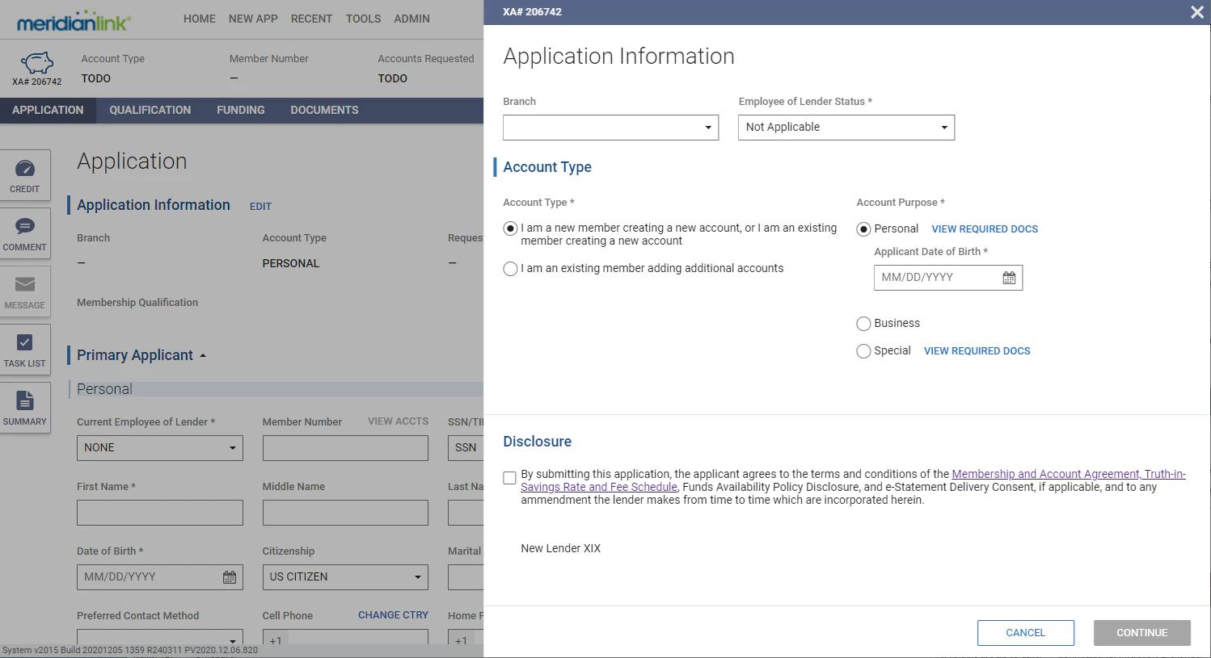Select the Business account purpose
The height and width of the screenshot is (658, 1211).
click(x=863, y=324)
